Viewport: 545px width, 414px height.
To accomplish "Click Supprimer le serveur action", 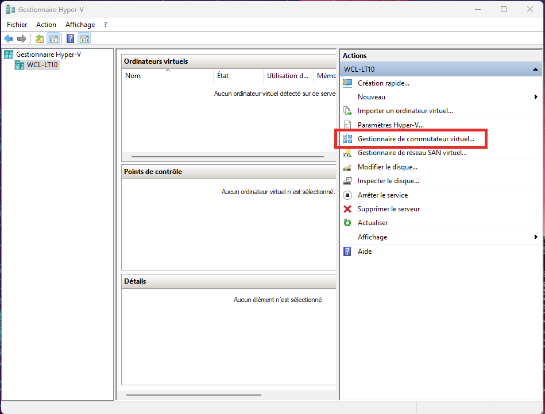I will (x=389, y=209).
